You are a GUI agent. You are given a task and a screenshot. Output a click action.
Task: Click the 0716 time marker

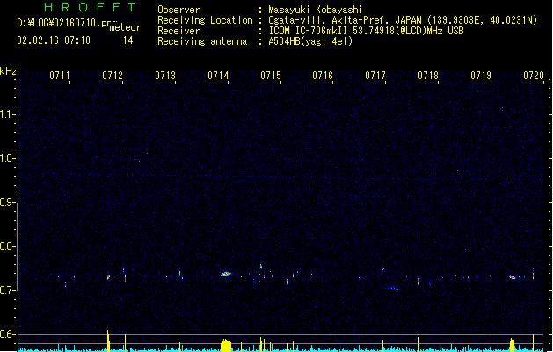[x=323, y=76]
